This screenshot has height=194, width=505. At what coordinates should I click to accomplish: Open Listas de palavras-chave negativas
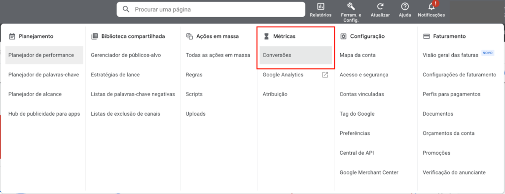point(133,94)
